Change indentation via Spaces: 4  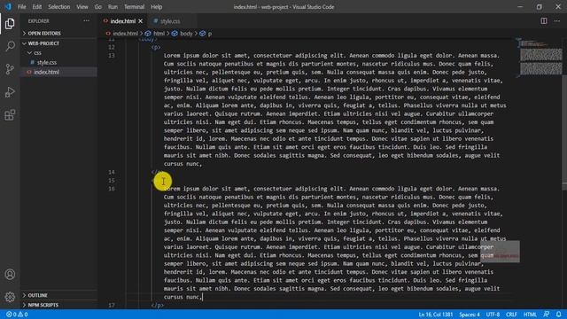tap(470, 315)
